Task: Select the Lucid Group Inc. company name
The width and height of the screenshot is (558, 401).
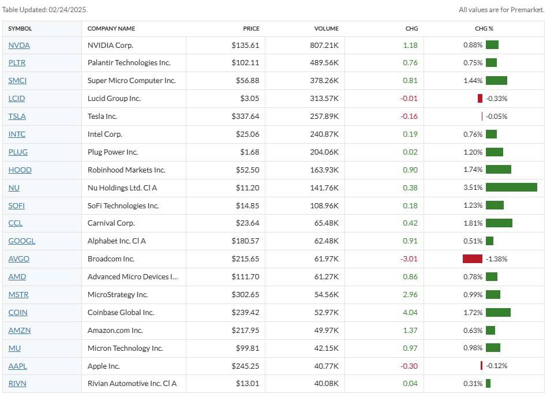Action: (x=114, y=98)
